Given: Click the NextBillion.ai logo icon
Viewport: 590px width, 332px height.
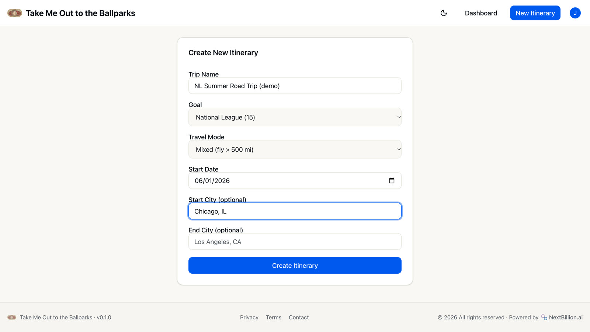Looking at the screenshot, I should [544, 317].
